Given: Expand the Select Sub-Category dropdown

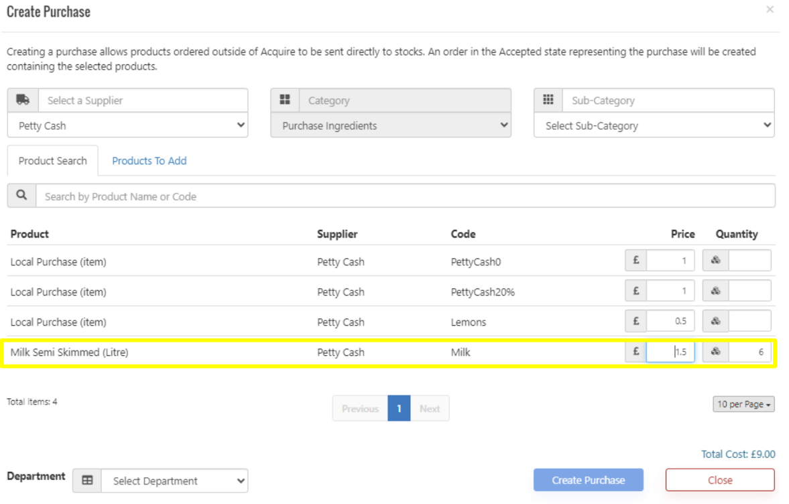Looking at the screenshot, I should [x=654, y=125].
